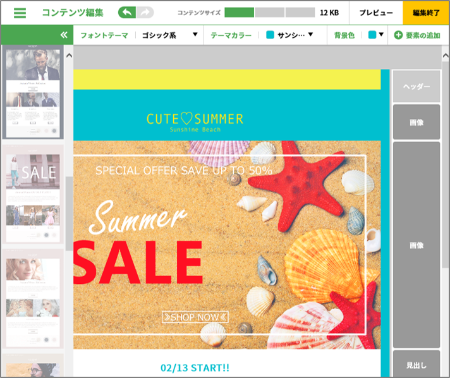The image size is (450, 378).
Task: Click the plus icon for 要素の追加
Action: (x=398, y=35)
